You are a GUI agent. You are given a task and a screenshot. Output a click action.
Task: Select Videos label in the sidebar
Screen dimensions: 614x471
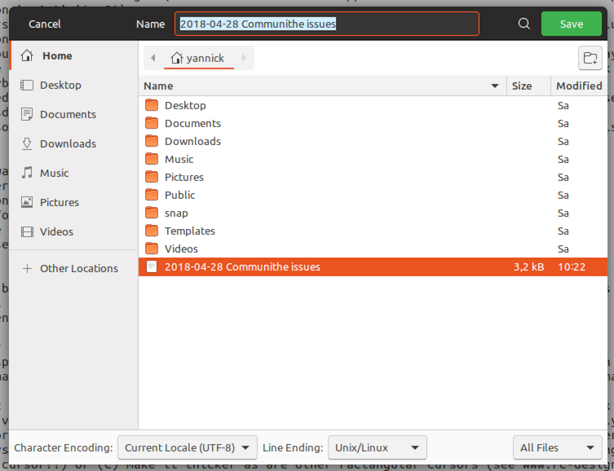tap(57, 231)
